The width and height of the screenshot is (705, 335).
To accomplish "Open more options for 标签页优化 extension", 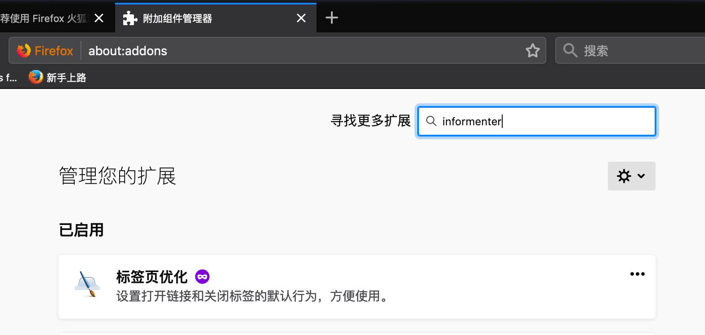I will point(637,274).
